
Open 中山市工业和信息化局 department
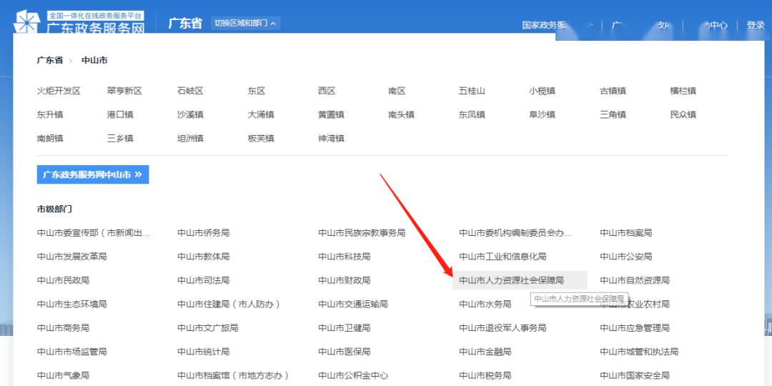(503, 257)
